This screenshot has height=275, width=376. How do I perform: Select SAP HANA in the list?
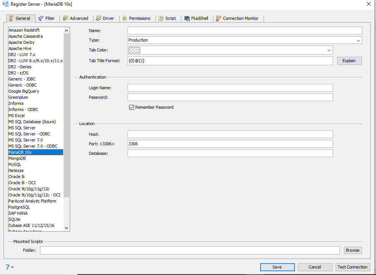point(36,213)
